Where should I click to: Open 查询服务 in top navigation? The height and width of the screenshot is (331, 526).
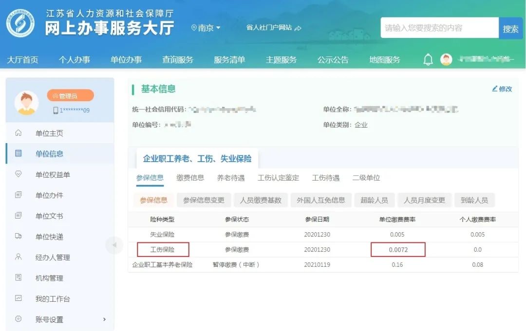pos(177,60)
